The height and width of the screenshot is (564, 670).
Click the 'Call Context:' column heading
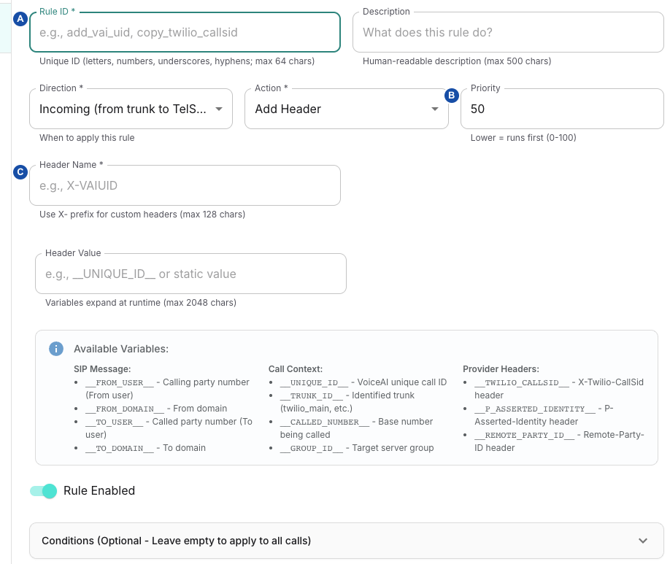(x=296, y=368)
